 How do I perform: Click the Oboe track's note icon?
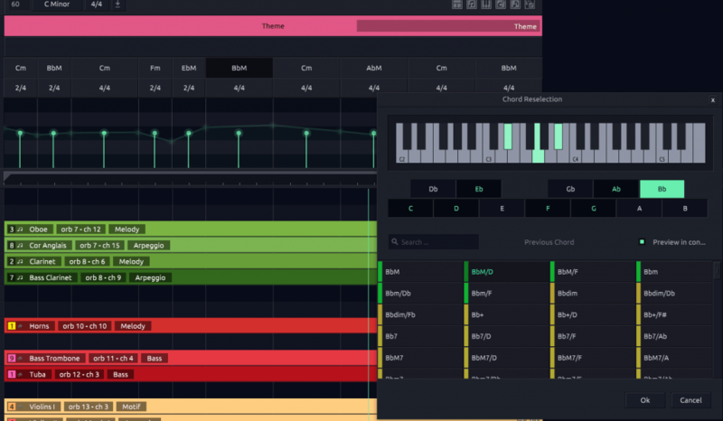point(19,229)
